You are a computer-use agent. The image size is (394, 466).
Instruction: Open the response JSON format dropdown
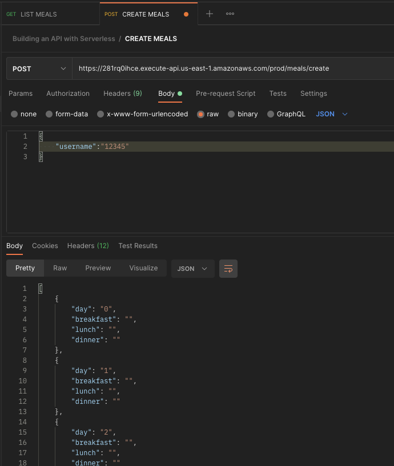click(192, 269)
